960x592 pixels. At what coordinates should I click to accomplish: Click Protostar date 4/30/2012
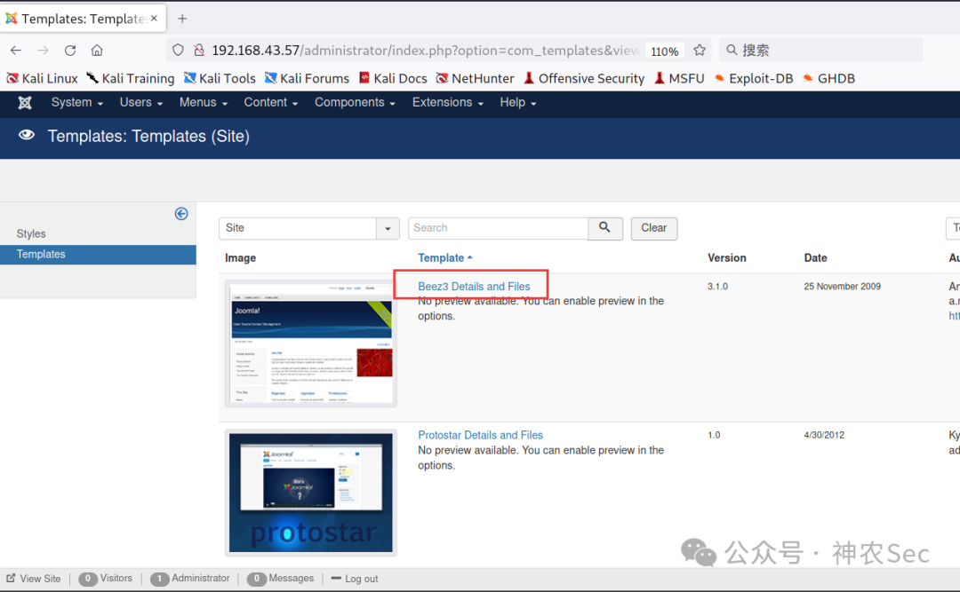tap(824, 435)
